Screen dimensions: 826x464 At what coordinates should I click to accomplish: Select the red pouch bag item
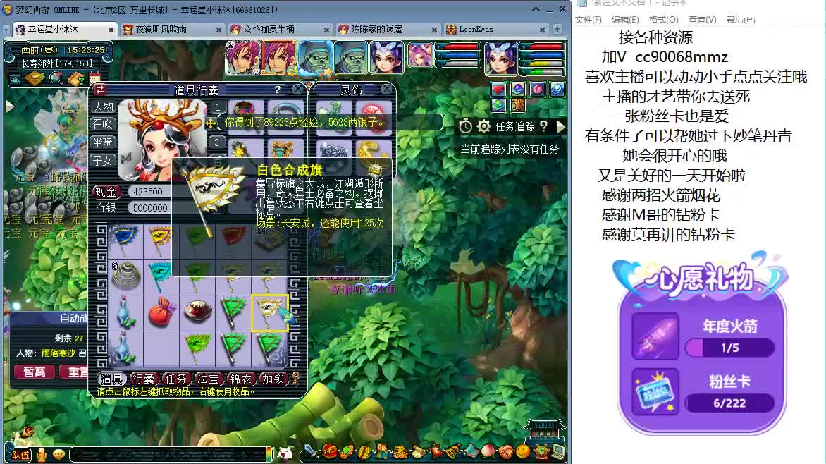(161, 312)
